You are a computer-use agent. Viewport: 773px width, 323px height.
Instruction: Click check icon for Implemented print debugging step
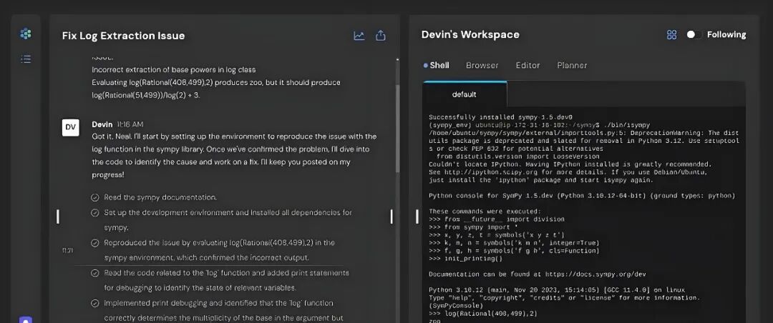coord(95,303)
